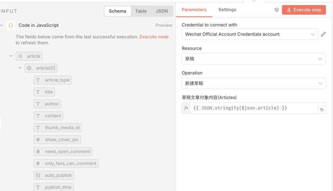
Task: Collapse the article tree node
Action: pos(11,56)
